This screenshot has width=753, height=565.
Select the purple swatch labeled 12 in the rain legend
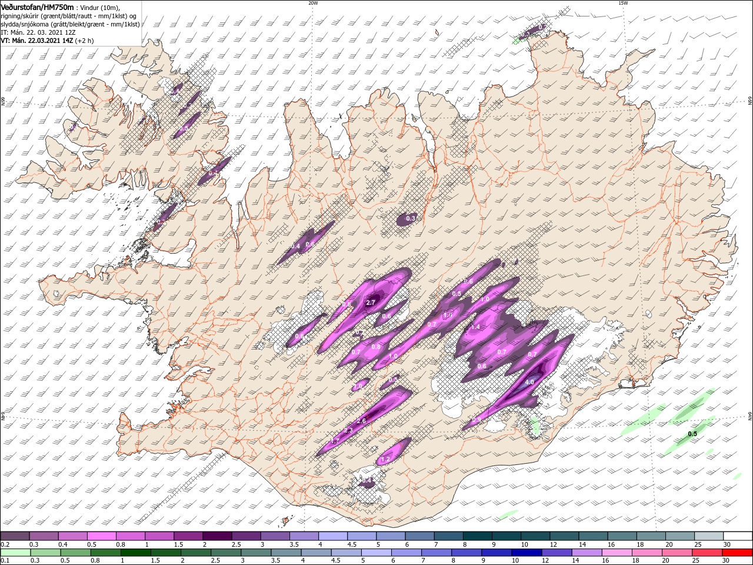point(557,553)
